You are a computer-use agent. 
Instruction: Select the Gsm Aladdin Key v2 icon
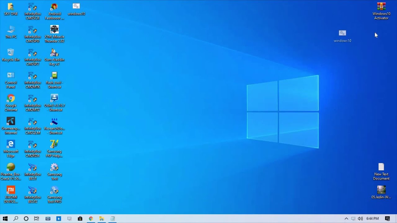click(54, 57)
